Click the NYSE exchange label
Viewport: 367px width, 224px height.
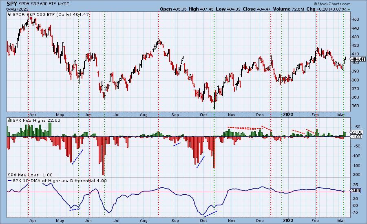[x=63, y=4]
